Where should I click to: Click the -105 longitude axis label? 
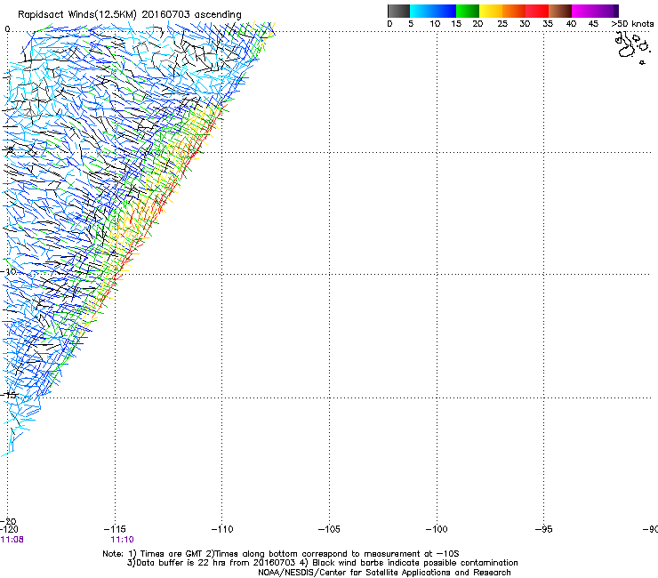point(329,529)
